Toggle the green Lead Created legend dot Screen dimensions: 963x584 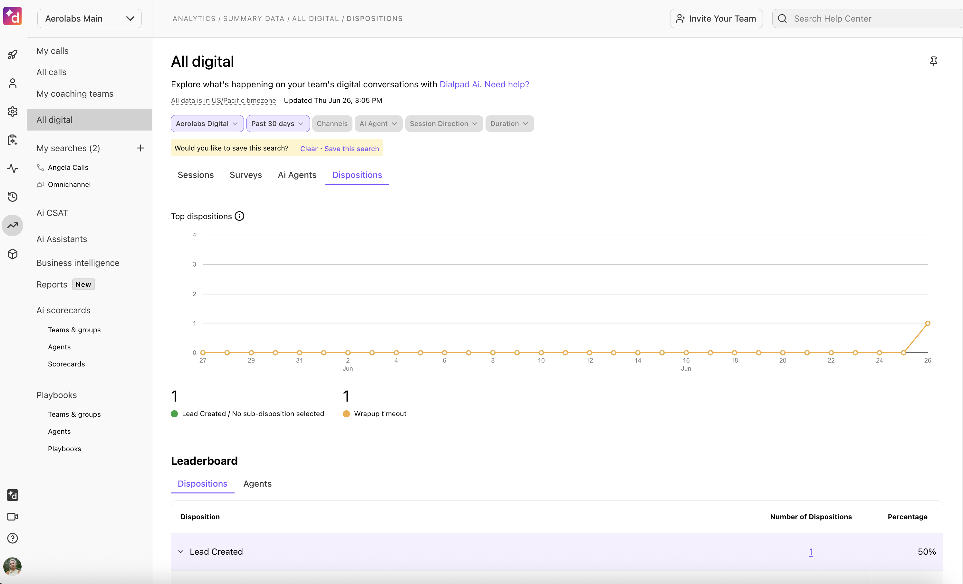tap(174, 414)
